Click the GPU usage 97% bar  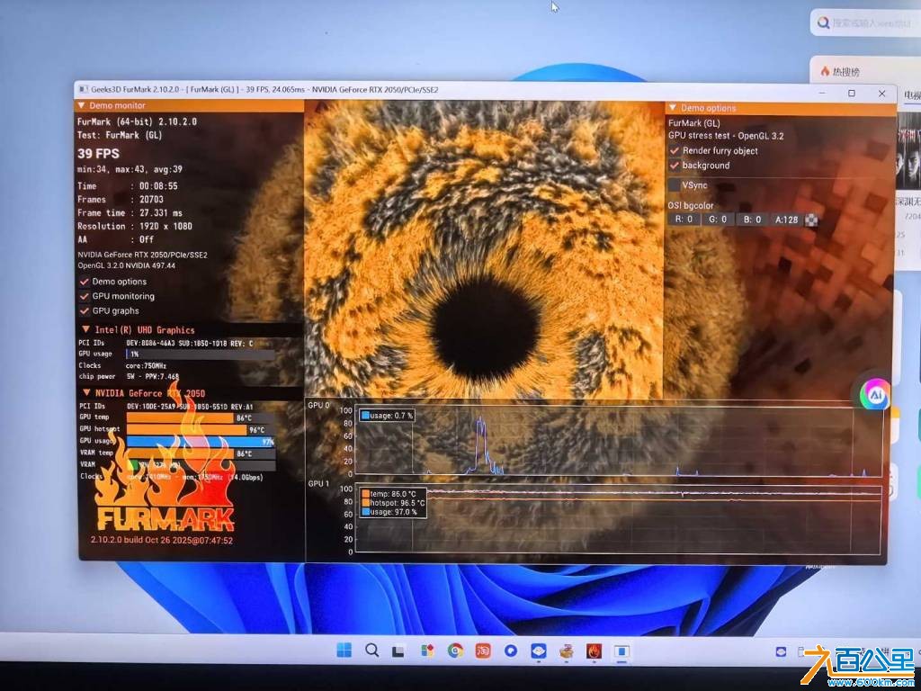201,441
